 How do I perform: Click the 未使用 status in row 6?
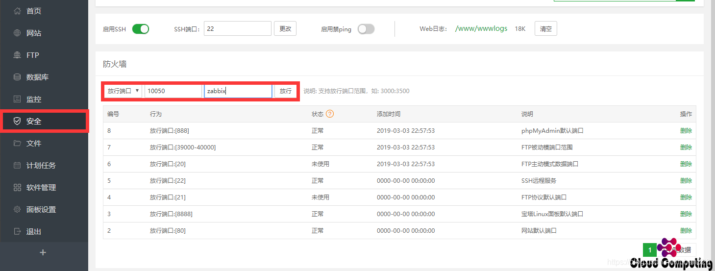pyautogui.click(x=321, y=164)
